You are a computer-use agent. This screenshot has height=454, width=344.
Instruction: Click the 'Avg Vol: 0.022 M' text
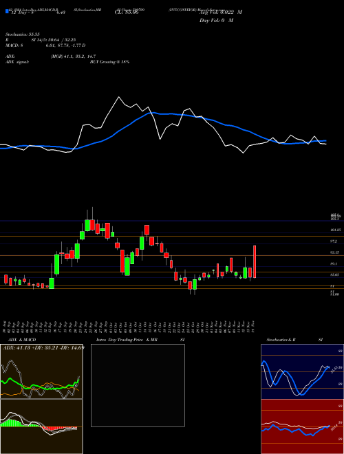pos(220,12)
